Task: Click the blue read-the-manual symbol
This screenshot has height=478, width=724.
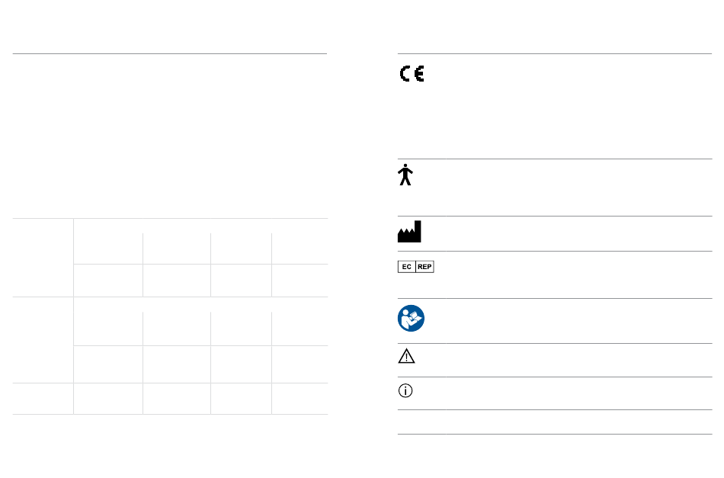Action: [x=411, y=318]
